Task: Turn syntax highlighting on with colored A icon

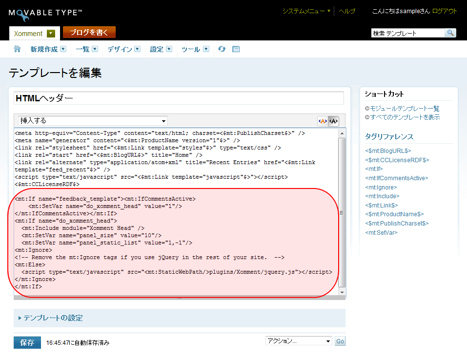Action: [x=323, y=121]
